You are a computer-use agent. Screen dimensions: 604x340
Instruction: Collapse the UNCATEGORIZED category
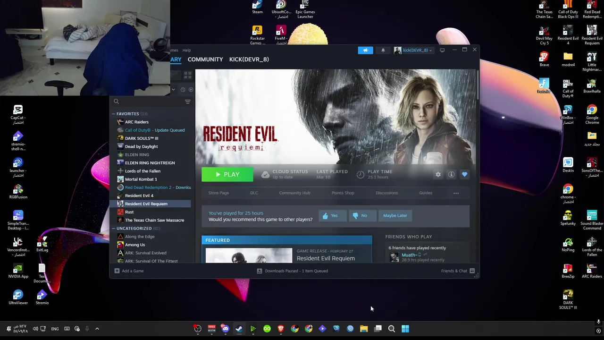(x=114, y=229)
